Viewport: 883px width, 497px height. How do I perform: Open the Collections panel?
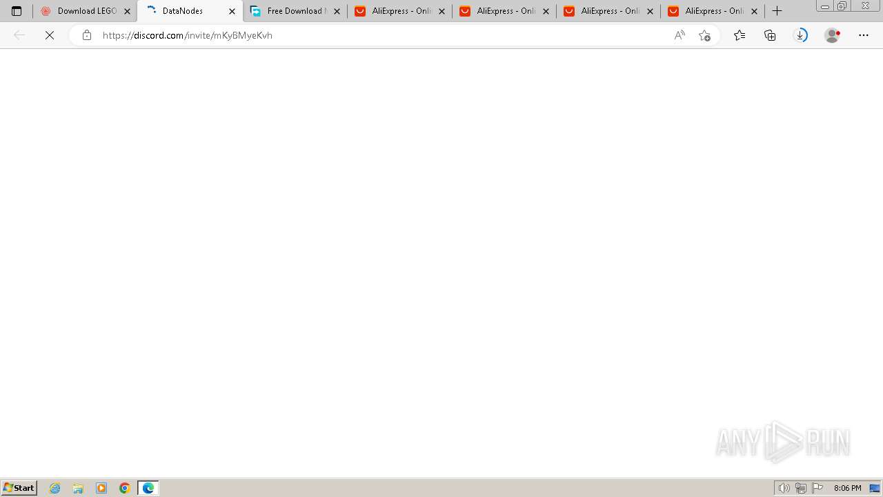(770, 35)
